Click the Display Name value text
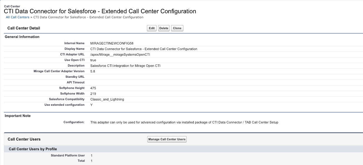 pos(144,49)
